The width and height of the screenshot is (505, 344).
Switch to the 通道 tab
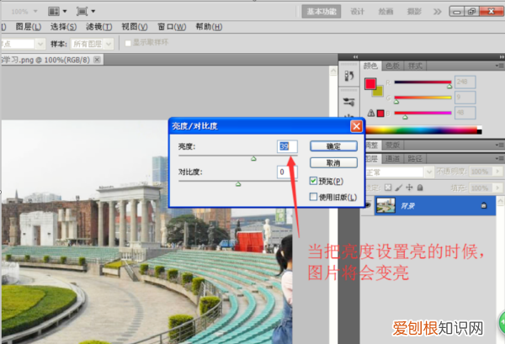coord(392,159)
